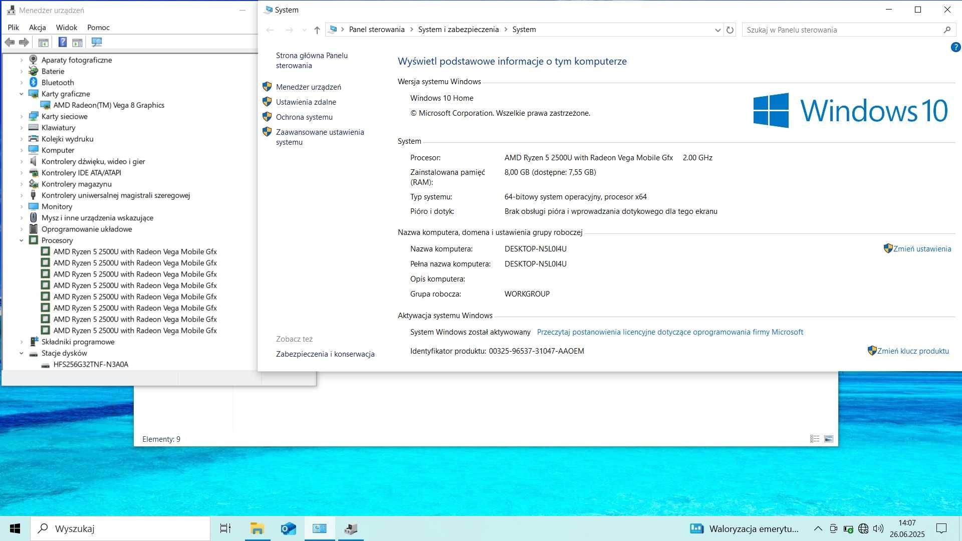
Task: Open Ochrona systemu link
Action: click(x=304, y=117)
